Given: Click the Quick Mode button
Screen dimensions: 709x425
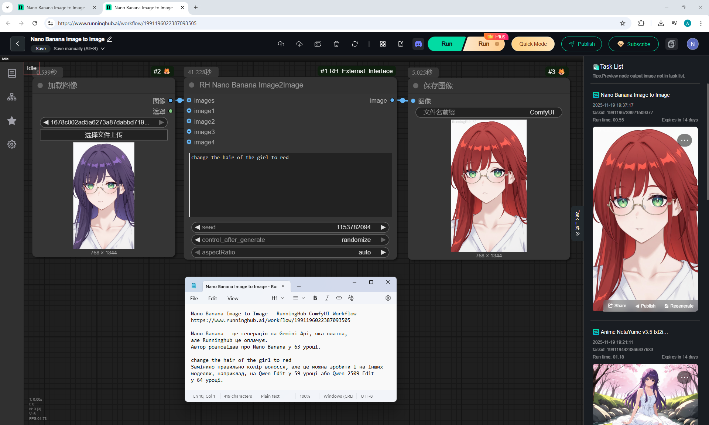Looking at the screenshot, I should [x=533, y=44].
